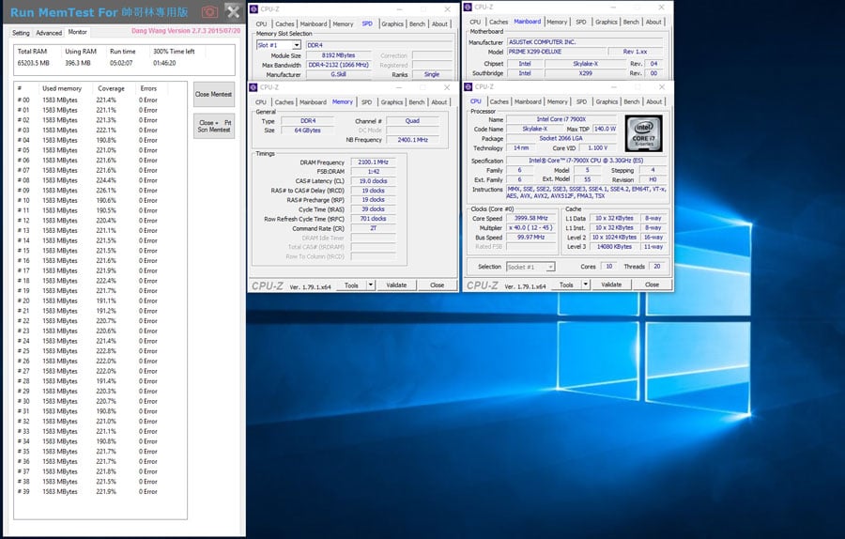This screenshot has height=539, width=845.
Task: Click Row Refresh Cycle Time value 701 clocks
Action: pos(373,219)
